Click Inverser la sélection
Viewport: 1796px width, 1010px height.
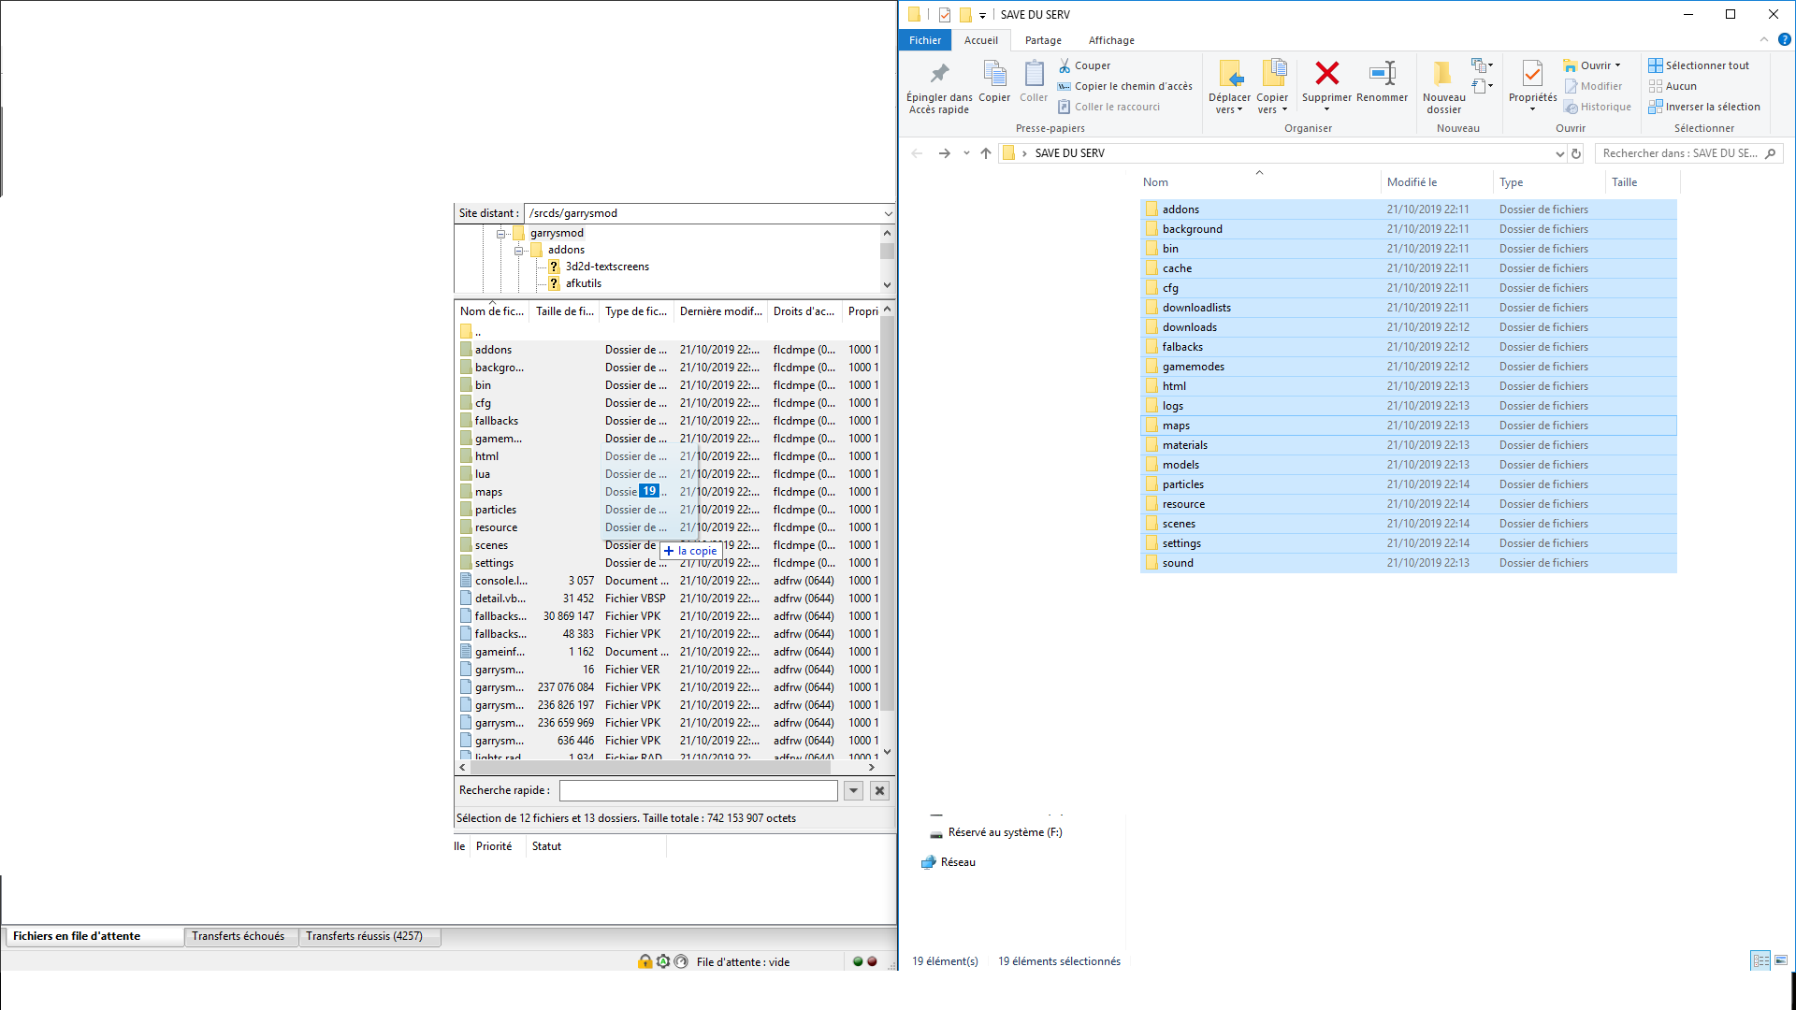point(1704,107)
